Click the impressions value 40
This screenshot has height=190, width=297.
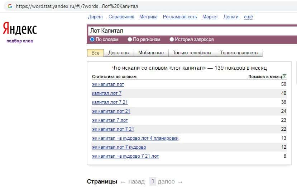point(283,93)
